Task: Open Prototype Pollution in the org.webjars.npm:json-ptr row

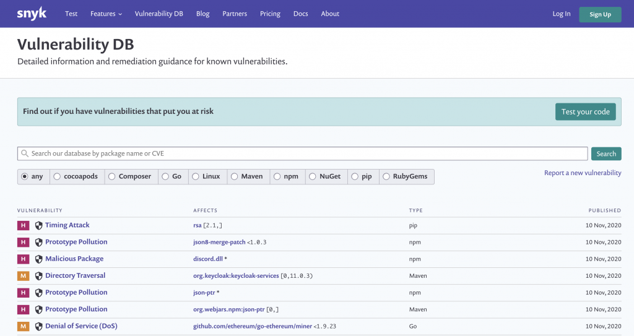Action: tap(76, 309)
